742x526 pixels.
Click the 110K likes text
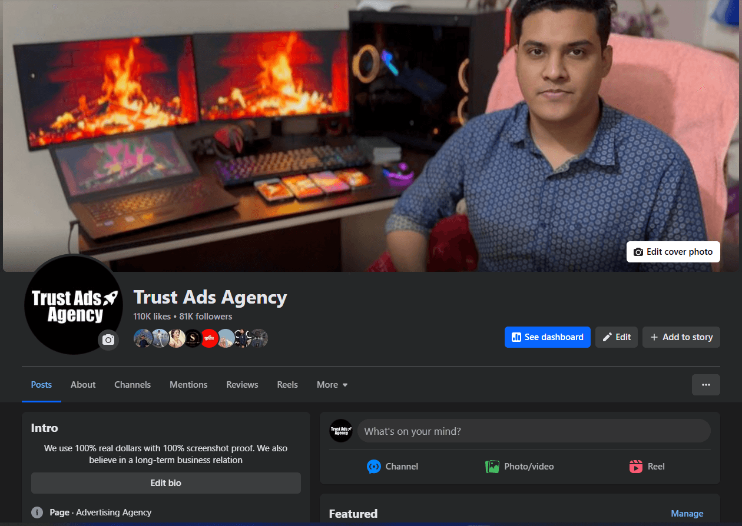[x=152, y=317]
